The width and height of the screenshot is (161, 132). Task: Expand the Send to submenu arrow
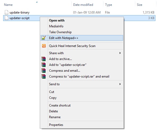(120, 84)
